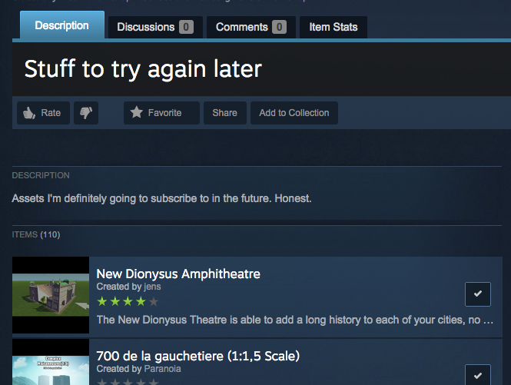Open the New Dionysus Amphitheatre title link
The width and height of the screenshot is (511, 385).
[178, 274]
